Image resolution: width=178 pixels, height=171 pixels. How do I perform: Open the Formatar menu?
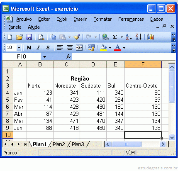coord(102,19)
